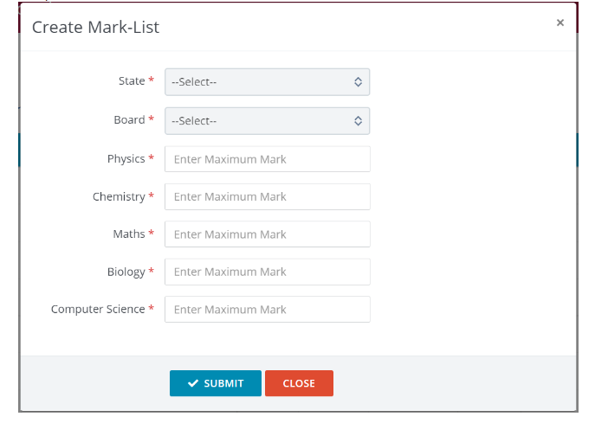Screen dimensions: 595x423
Task: Click the Biology field label
Action: (x=126, y=272)
